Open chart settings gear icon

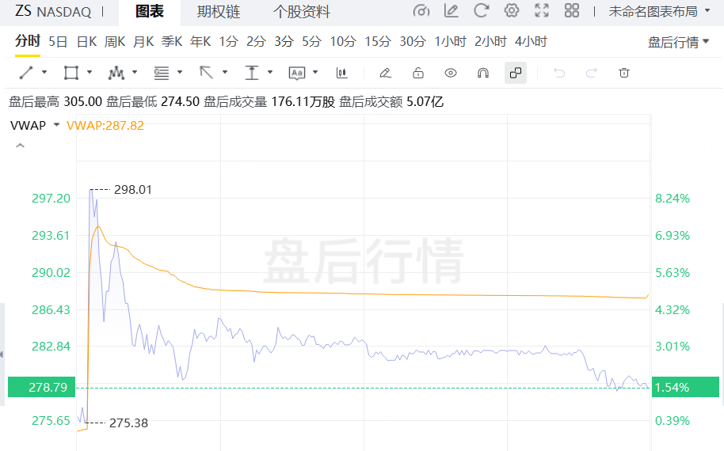(512, 11)
